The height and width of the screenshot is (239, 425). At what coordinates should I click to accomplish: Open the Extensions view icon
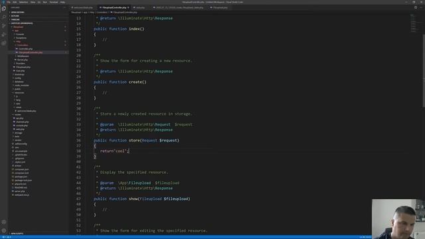pos(4,43)
